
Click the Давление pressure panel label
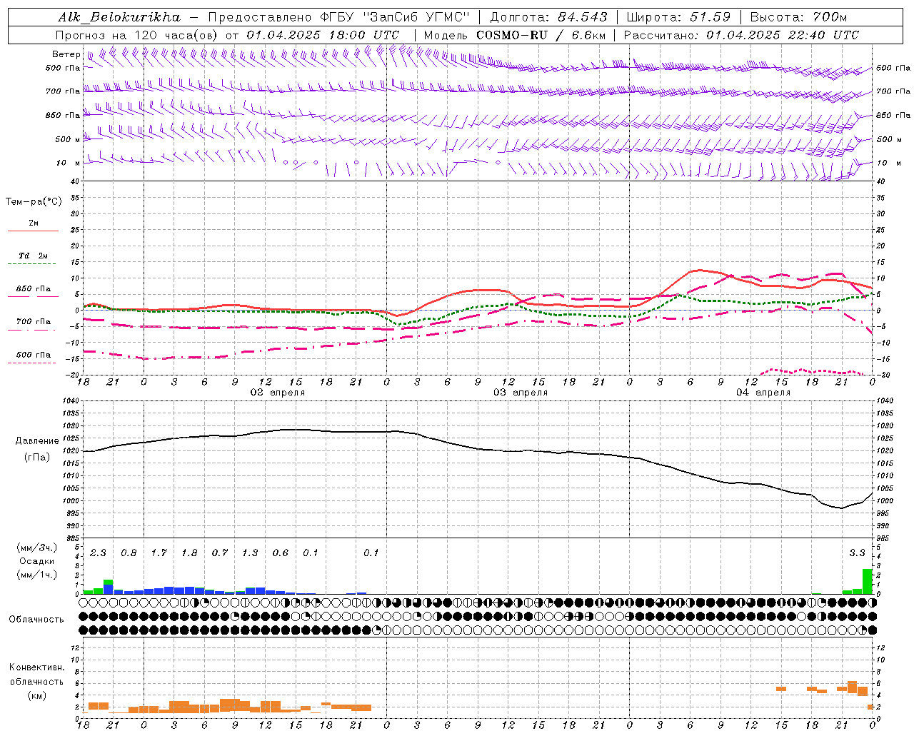37,441
